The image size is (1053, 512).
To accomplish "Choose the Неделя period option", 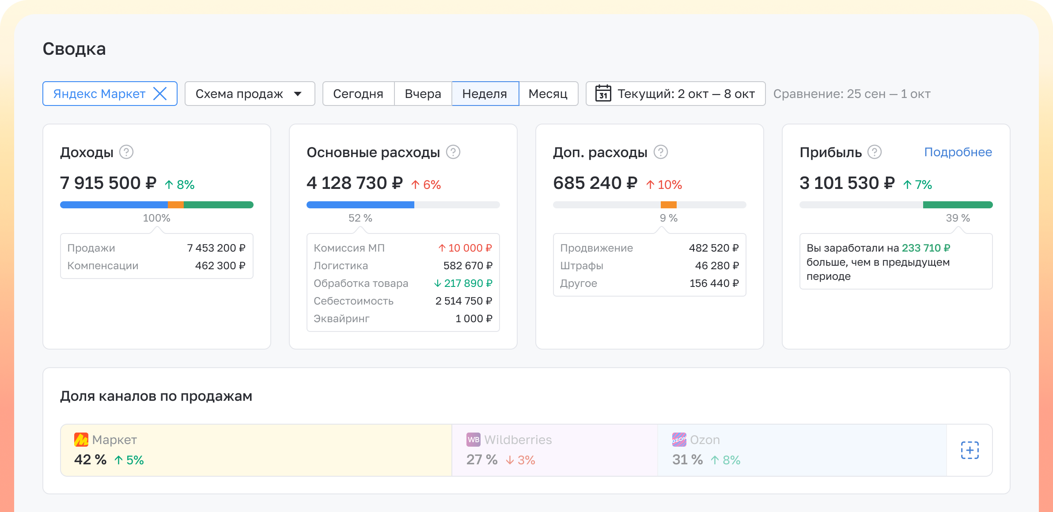I will 485,94.
